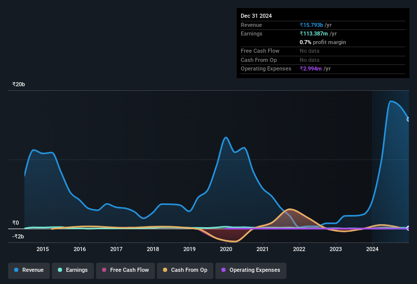The image size is (417, 284).
Task: Click the 2024 x-axis label
Action: 372,249
